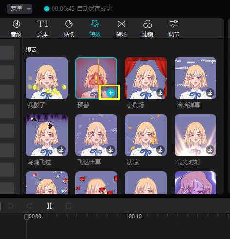Expand the 菜单 menu dropdown
Image resolution: width=230 pixels, height=239 pixels.
[19, 8]
